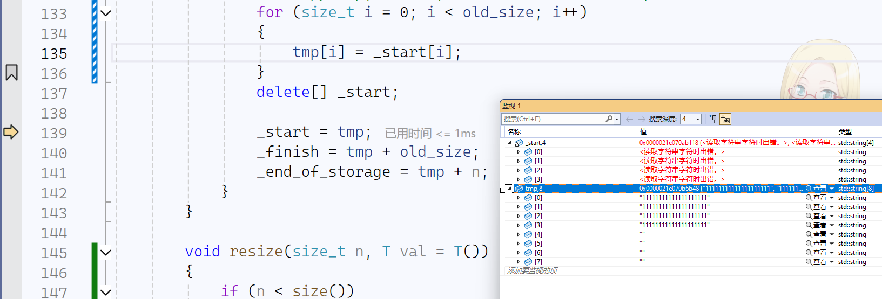
Task: Navigate forward with the right arrow in watch toolbar
Action: 642,119
